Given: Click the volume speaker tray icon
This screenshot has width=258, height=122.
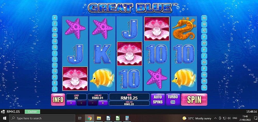Looking at the screenshot, I should [229, 118].
